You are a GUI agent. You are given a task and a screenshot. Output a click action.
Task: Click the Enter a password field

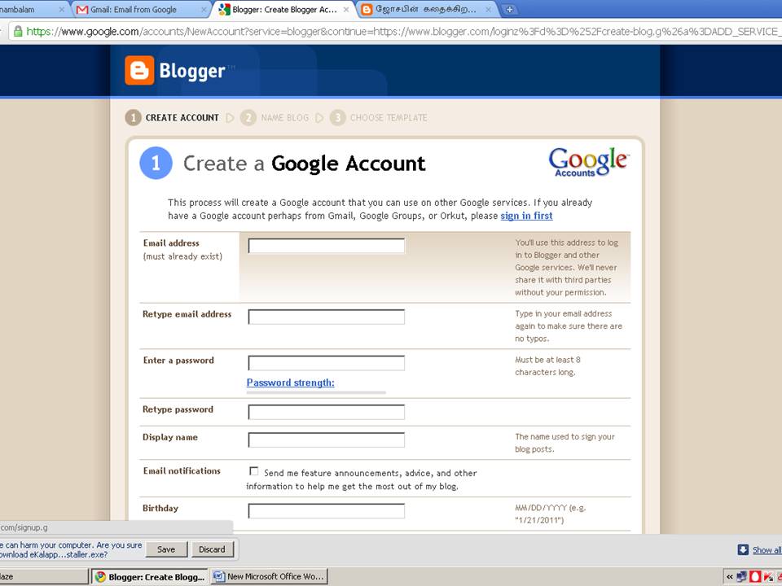tap(326, 363)
